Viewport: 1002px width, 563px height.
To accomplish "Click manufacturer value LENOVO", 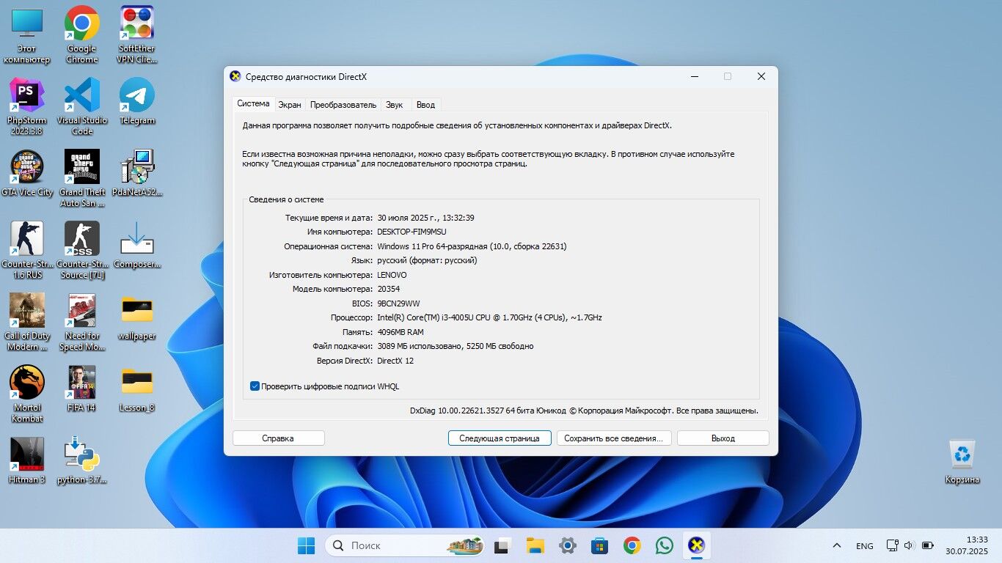I will pos(392,275).
